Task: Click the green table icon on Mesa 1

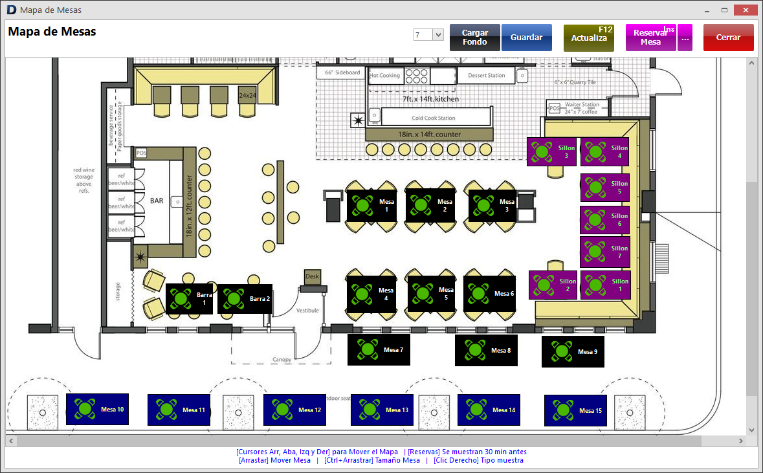Action: (x=363, y=205)
